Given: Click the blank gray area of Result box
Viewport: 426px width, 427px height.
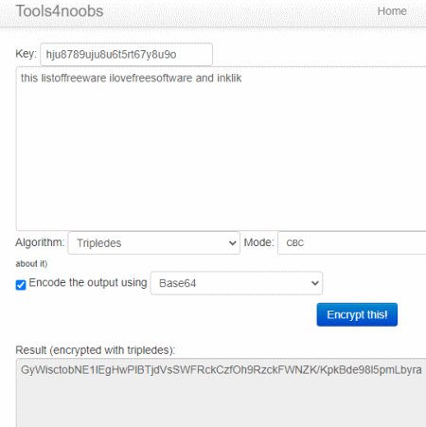Looking at the screenshot, I should [x=221, y=404].
